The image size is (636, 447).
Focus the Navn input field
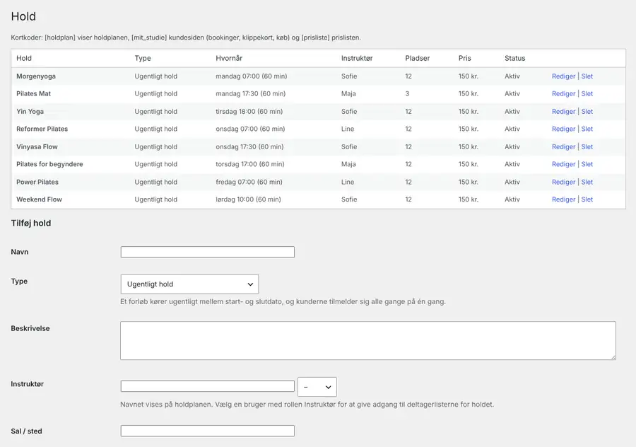(x=207, y=252)
